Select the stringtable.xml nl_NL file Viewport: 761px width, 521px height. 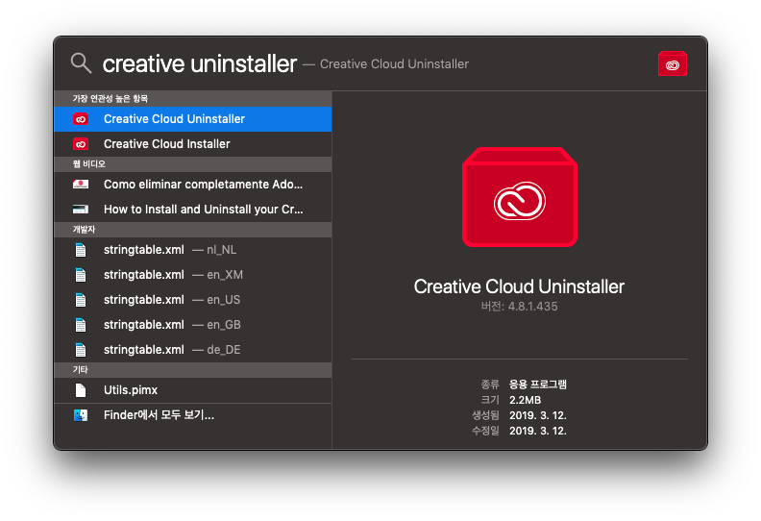pos(193,250)
